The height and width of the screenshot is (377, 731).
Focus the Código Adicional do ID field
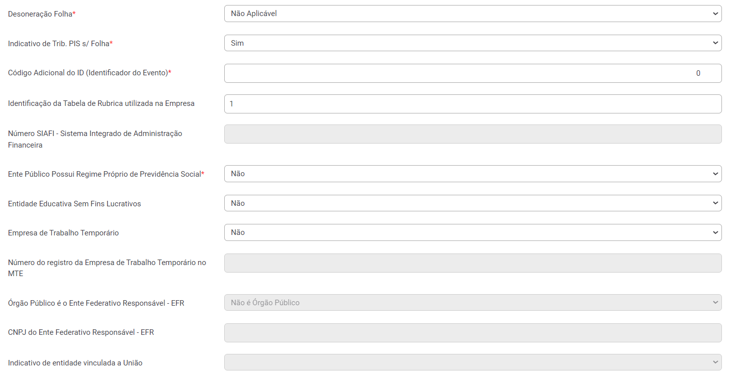473,73
